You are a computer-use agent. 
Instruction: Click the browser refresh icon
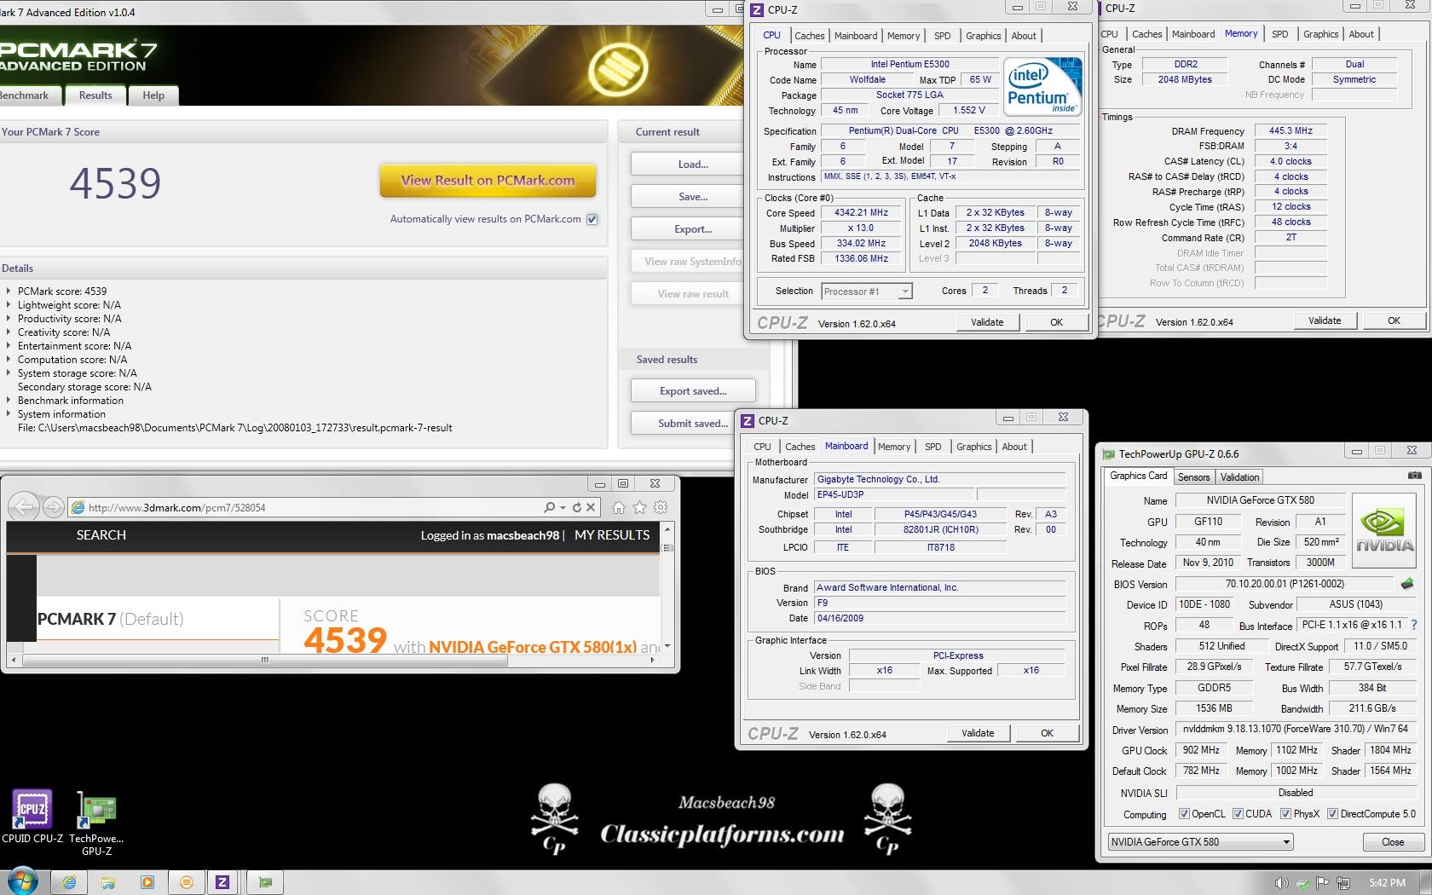tap(577, 507)
